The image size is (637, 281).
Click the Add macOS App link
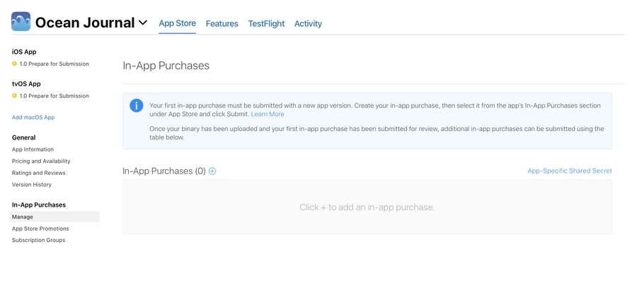click(33, 117)
